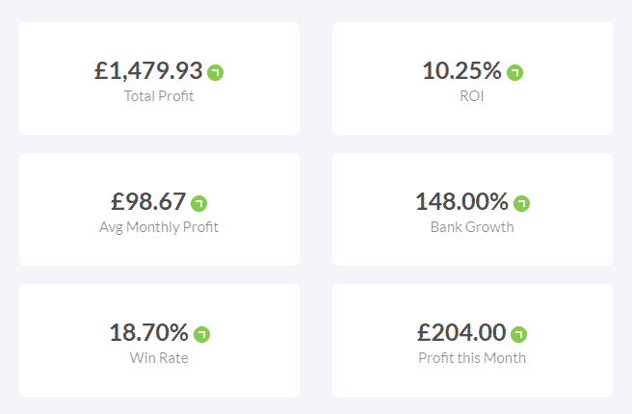
Task: Click the Avg Monthly Profit label
Action: point(159,227)
